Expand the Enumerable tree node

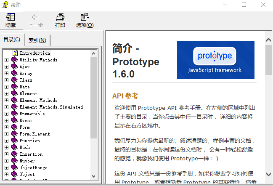click(x=6, y=114)
